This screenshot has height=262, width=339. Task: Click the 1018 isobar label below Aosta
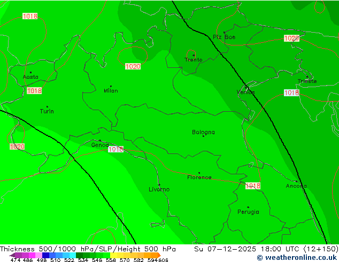click(34, 90)
